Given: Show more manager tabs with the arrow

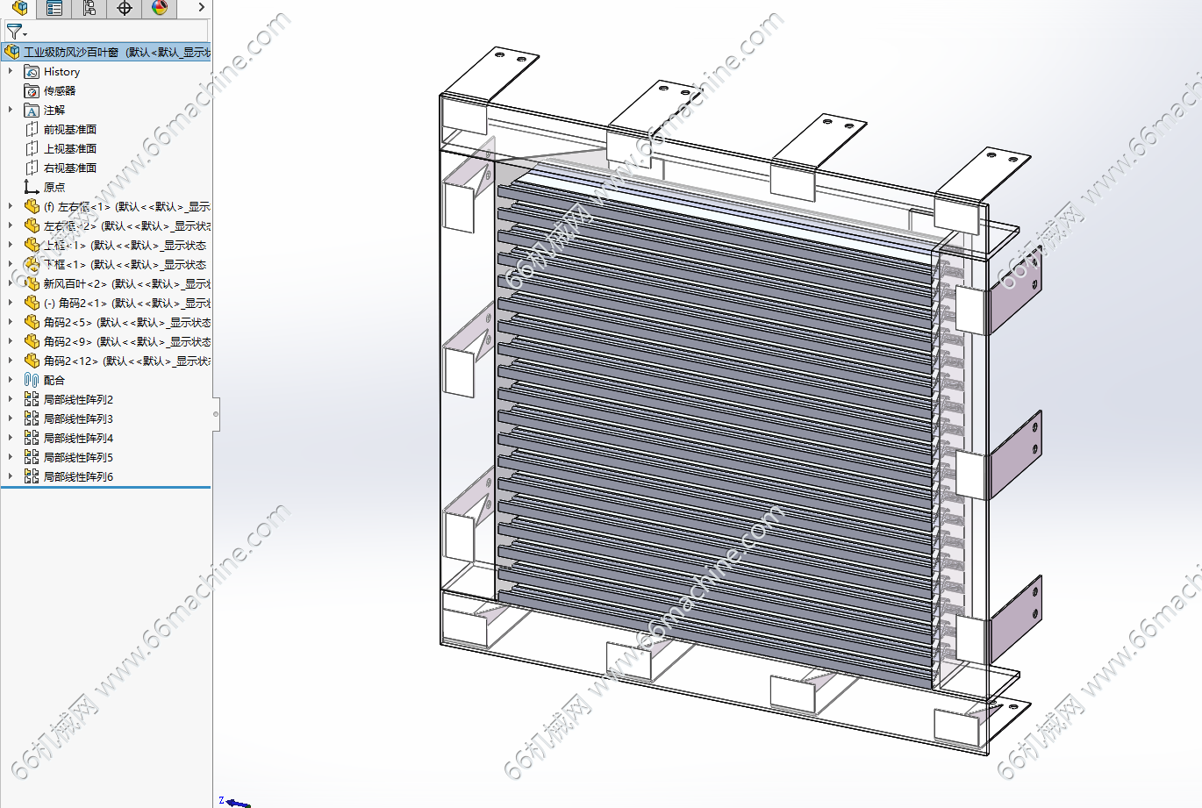Looking at the screenshot, I should (201, 8).
